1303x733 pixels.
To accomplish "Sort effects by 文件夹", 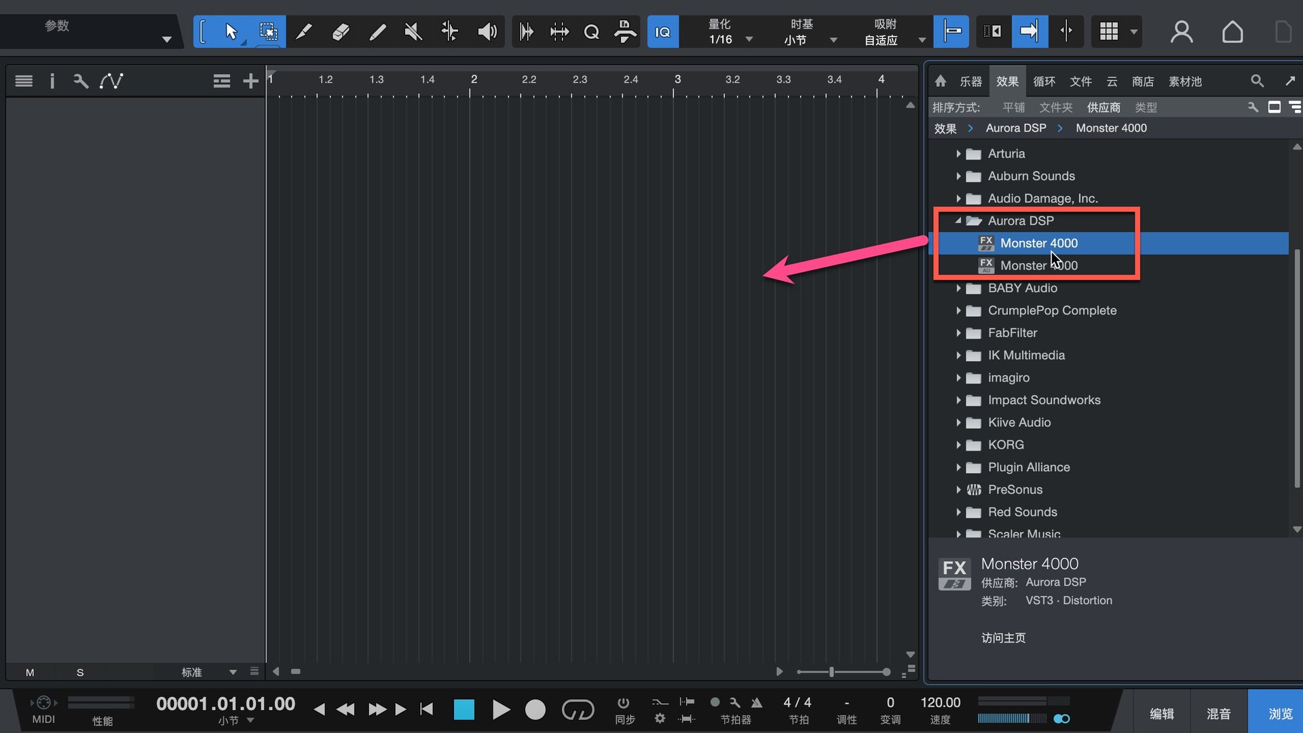I will coord(1056,107).
